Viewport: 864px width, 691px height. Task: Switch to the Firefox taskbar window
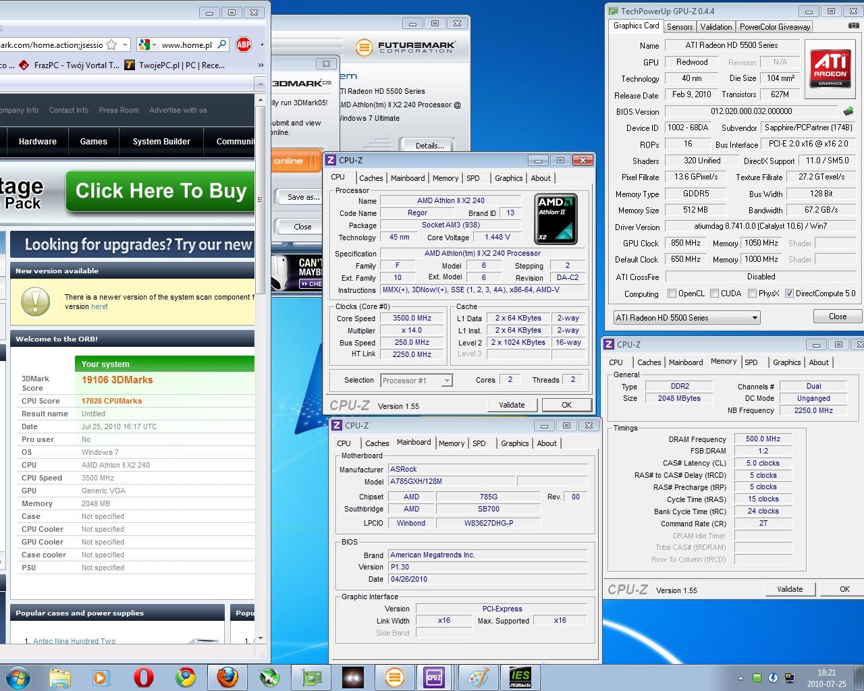[x=227, y=678]
